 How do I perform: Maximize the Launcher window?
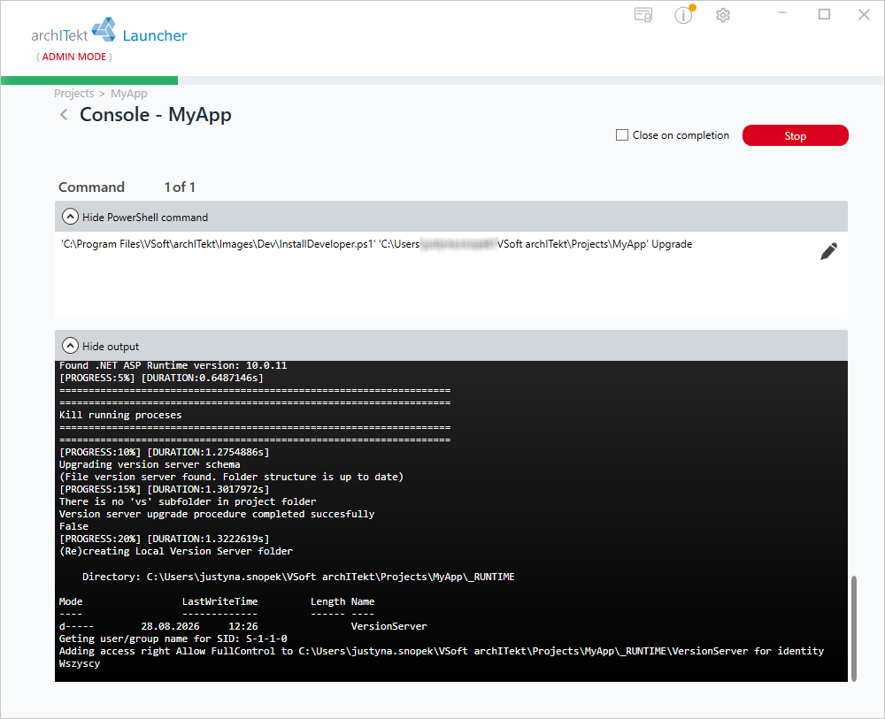click(824, 14)
